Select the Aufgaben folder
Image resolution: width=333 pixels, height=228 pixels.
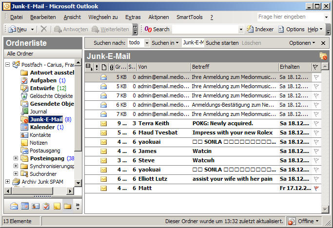pos(43,80)
